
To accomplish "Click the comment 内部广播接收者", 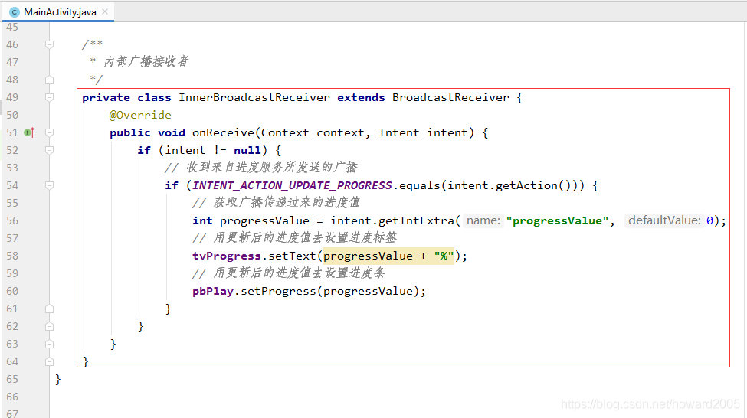I will (146, 62).
